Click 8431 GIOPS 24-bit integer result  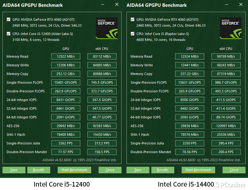click(x=66, y=100)
